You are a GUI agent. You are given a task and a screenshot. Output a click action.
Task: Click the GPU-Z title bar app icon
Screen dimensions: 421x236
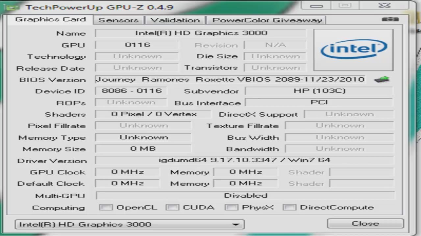pos(12,7)
